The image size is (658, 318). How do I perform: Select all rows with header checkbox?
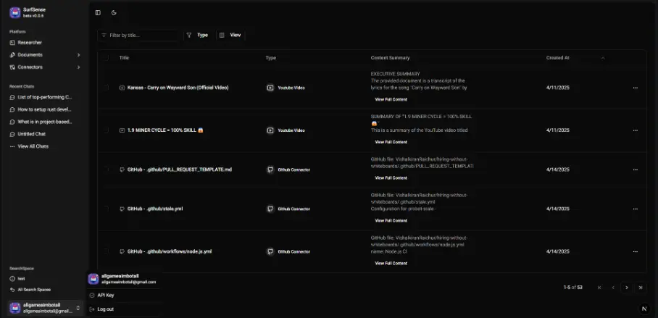[x=107, y=58]
